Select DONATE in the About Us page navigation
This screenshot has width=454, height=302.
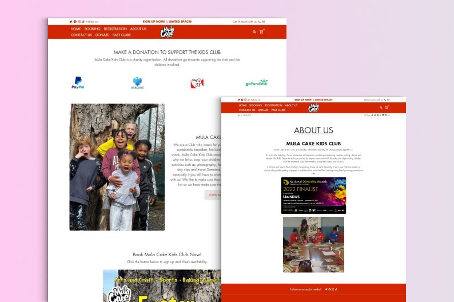pos(263,110)
